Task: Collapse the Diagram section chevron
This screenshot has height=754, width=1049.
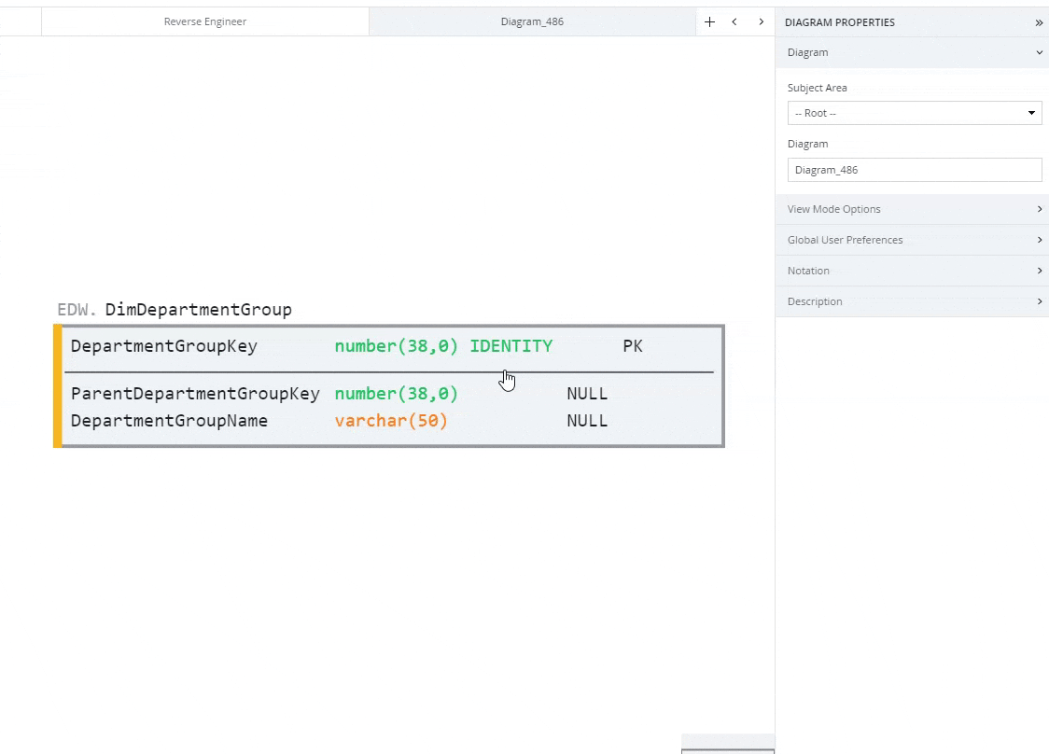Action: click(x=1039, y=52)
